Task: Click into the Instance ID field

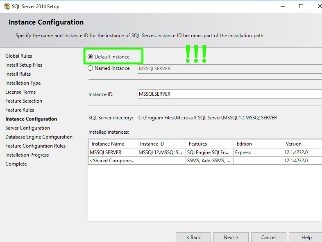Action: point(229,94)
